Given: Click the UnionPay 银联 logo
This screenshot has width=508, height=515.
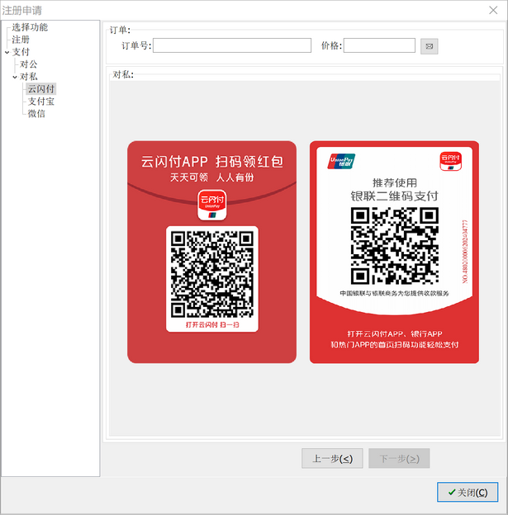Looking at the screenshot, I should [x=341, y=161].
